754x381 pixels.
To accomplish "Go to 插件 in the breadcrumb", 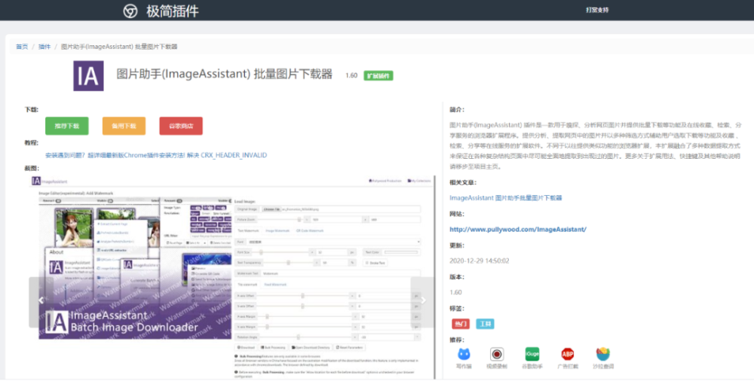I will click(x=44, y=47).
